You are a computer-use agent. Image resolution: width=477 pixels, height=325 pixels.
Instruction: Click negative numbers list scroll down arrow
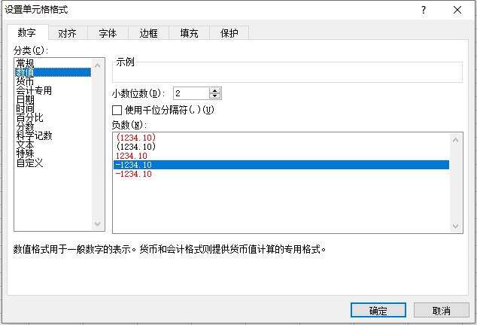[x=455, y=226]
